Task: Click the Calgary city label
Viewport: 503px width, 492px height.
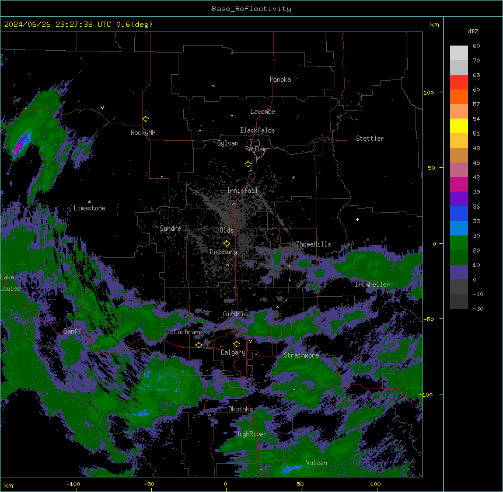Action: [233, 352]
